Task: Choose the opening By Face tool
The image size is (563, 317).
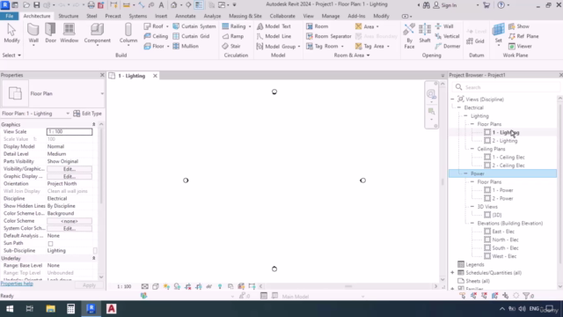Action: [x=409, y=36]
